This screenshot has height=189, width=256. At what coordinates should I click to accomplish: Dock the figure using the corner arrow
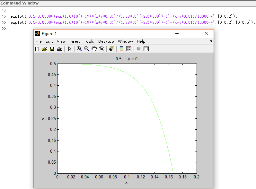pyautogui.click(x=211, y=41)
